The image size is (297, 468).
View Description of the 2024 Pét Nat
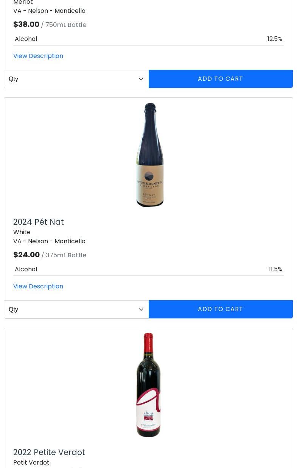coord(38,286)
